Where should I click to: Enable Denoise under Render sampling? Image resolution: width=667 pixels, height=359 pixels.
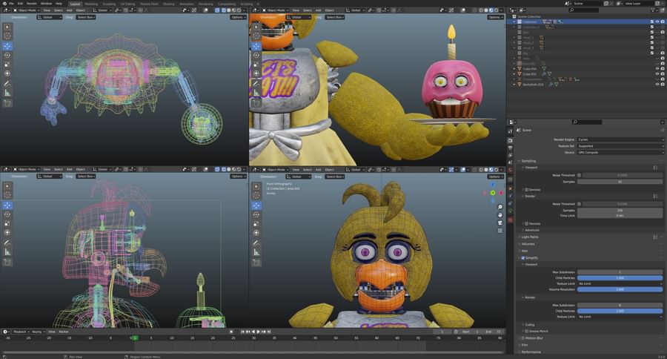[527, 223]
